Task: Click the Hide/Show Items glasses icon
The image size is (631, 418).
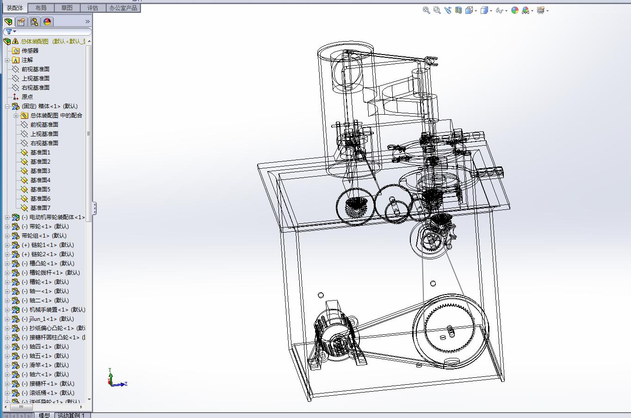Action: (499, 10)
